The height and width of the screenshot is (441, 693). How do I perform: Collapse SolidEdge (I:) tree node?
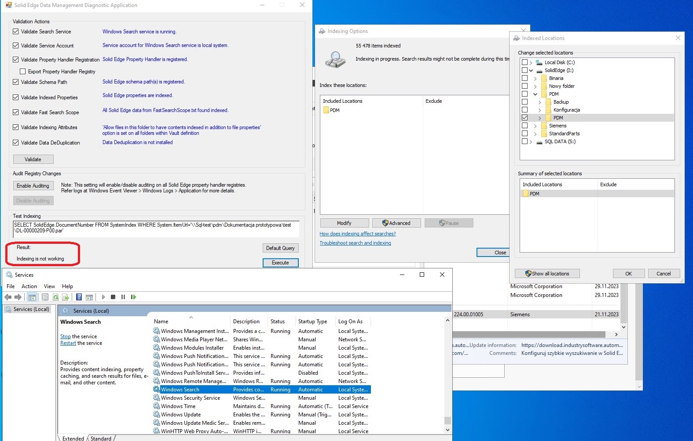tap(531, 70)
